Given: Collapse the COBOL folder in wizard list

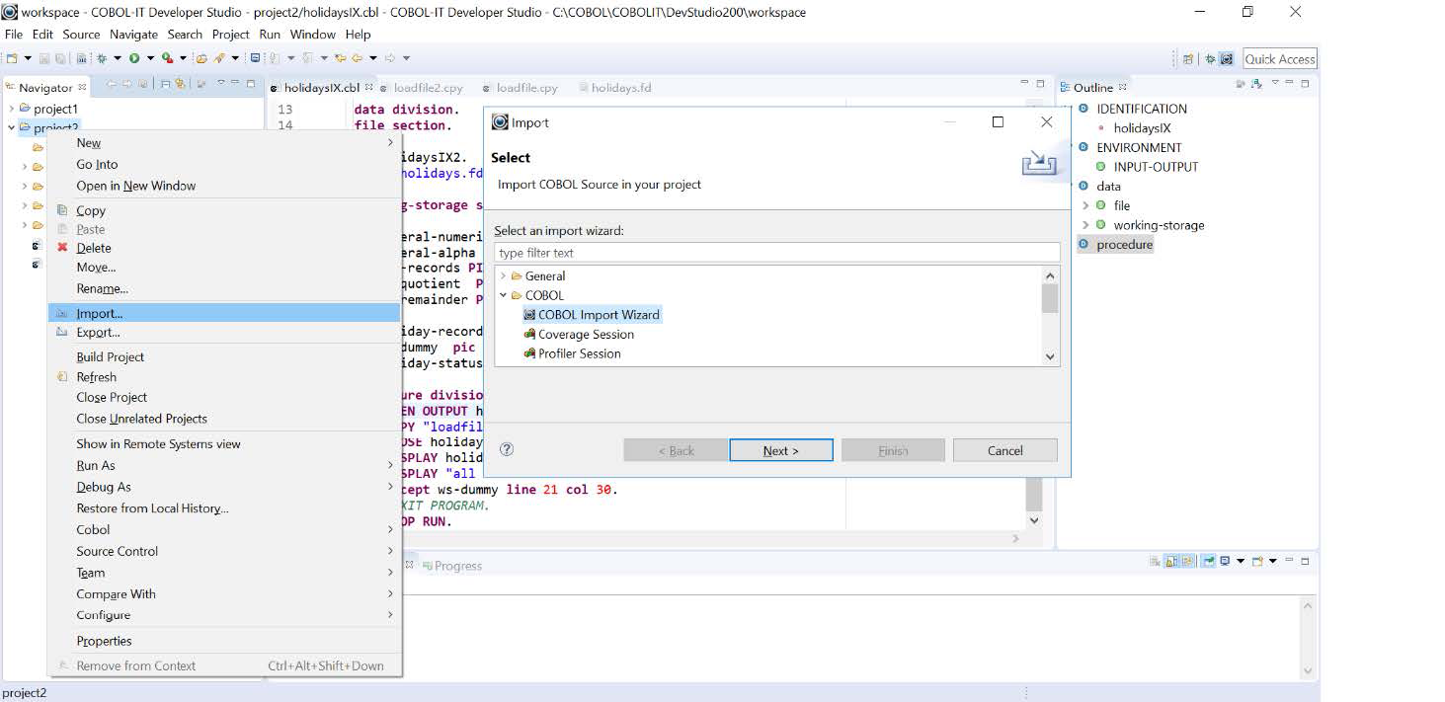Looking at the screenshot, I should pos(503,295).
